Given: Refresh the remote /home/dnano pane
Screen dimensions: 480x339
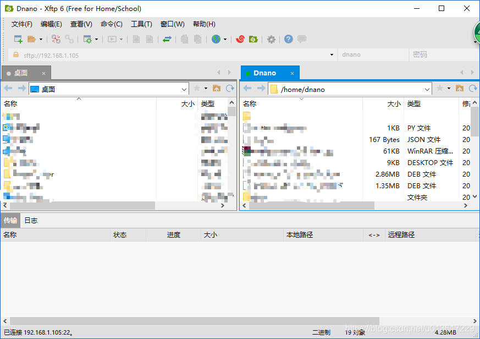Looking at the screenshot, I should coord(473,89).
